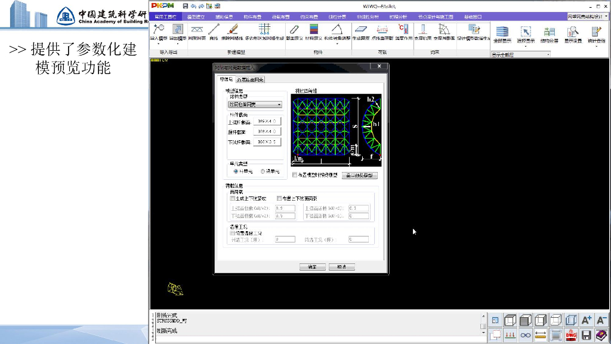Image resolution: width=611 pixels, height=344 pixels.
Task: Select the 梁单元 radio button
Action: [263, 171]
